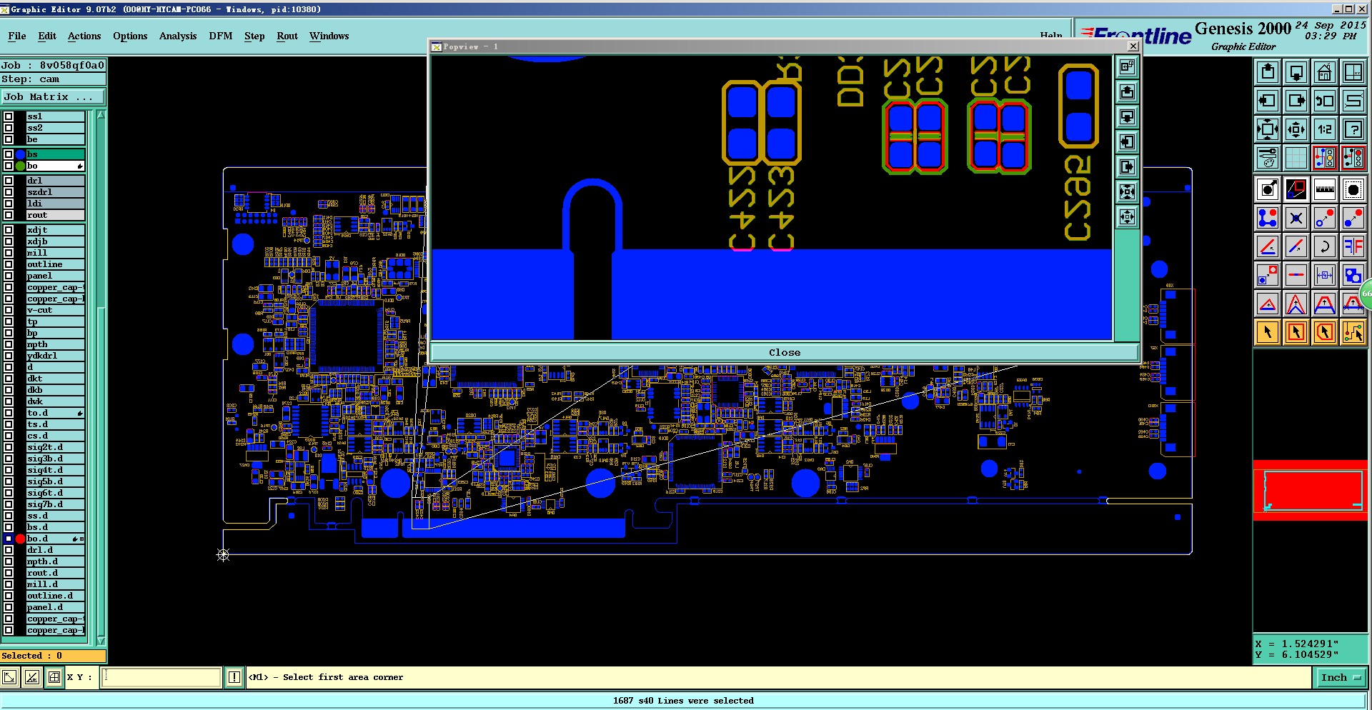Click the overlapping blue shapes icon
The image size is (1372, 710).
[x=1353, y=275]
